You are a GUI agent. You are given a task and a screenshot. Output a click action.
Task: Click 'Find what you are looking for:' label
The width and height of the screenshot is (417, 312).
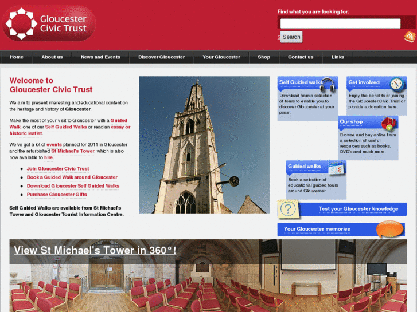(x=313, y=11)
